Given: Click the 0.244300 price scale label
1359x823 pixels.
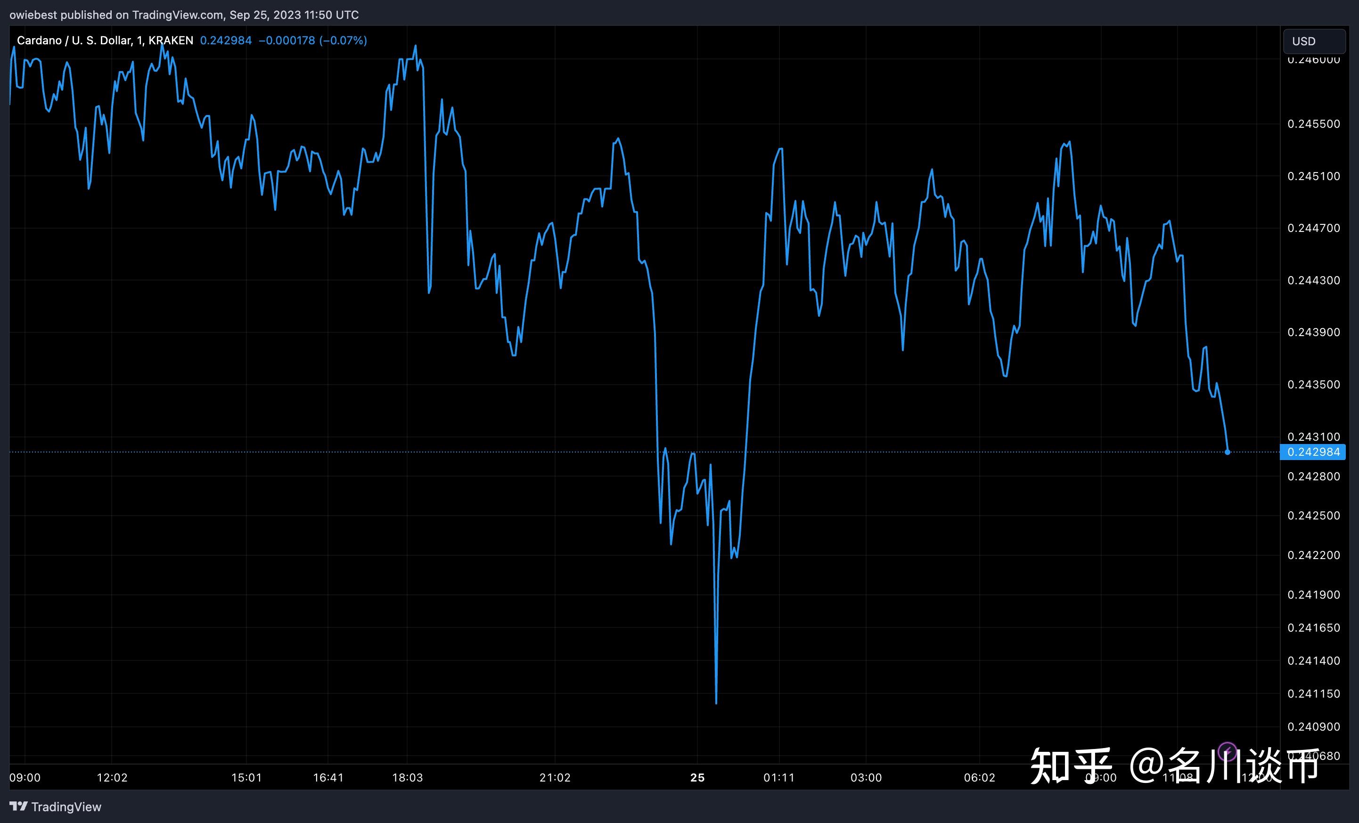Looking at the screenshot, I should pyautogui.click(x=1313, y=280).
